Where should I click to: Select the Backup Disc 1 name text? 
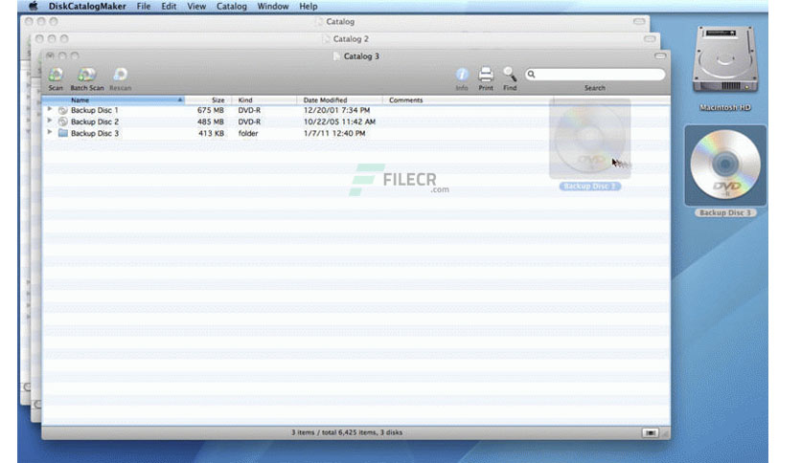click(95, 110)
